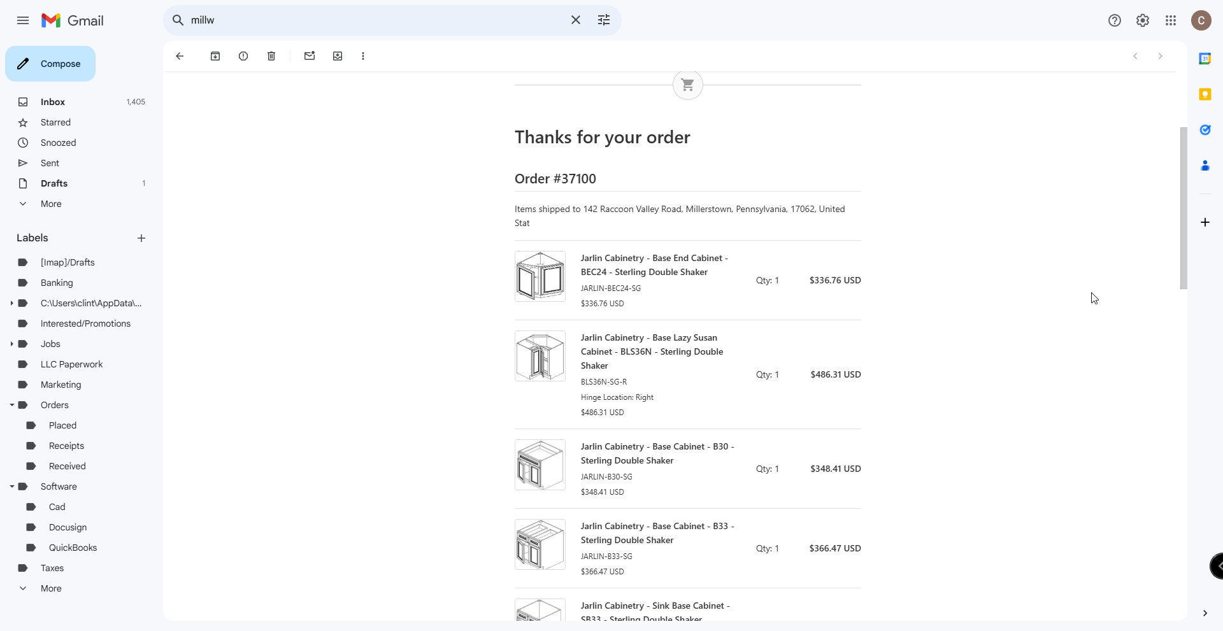Expand the Jobs label arrow
This screenshot has height=631, width=1223.
[x=11, y=344]
